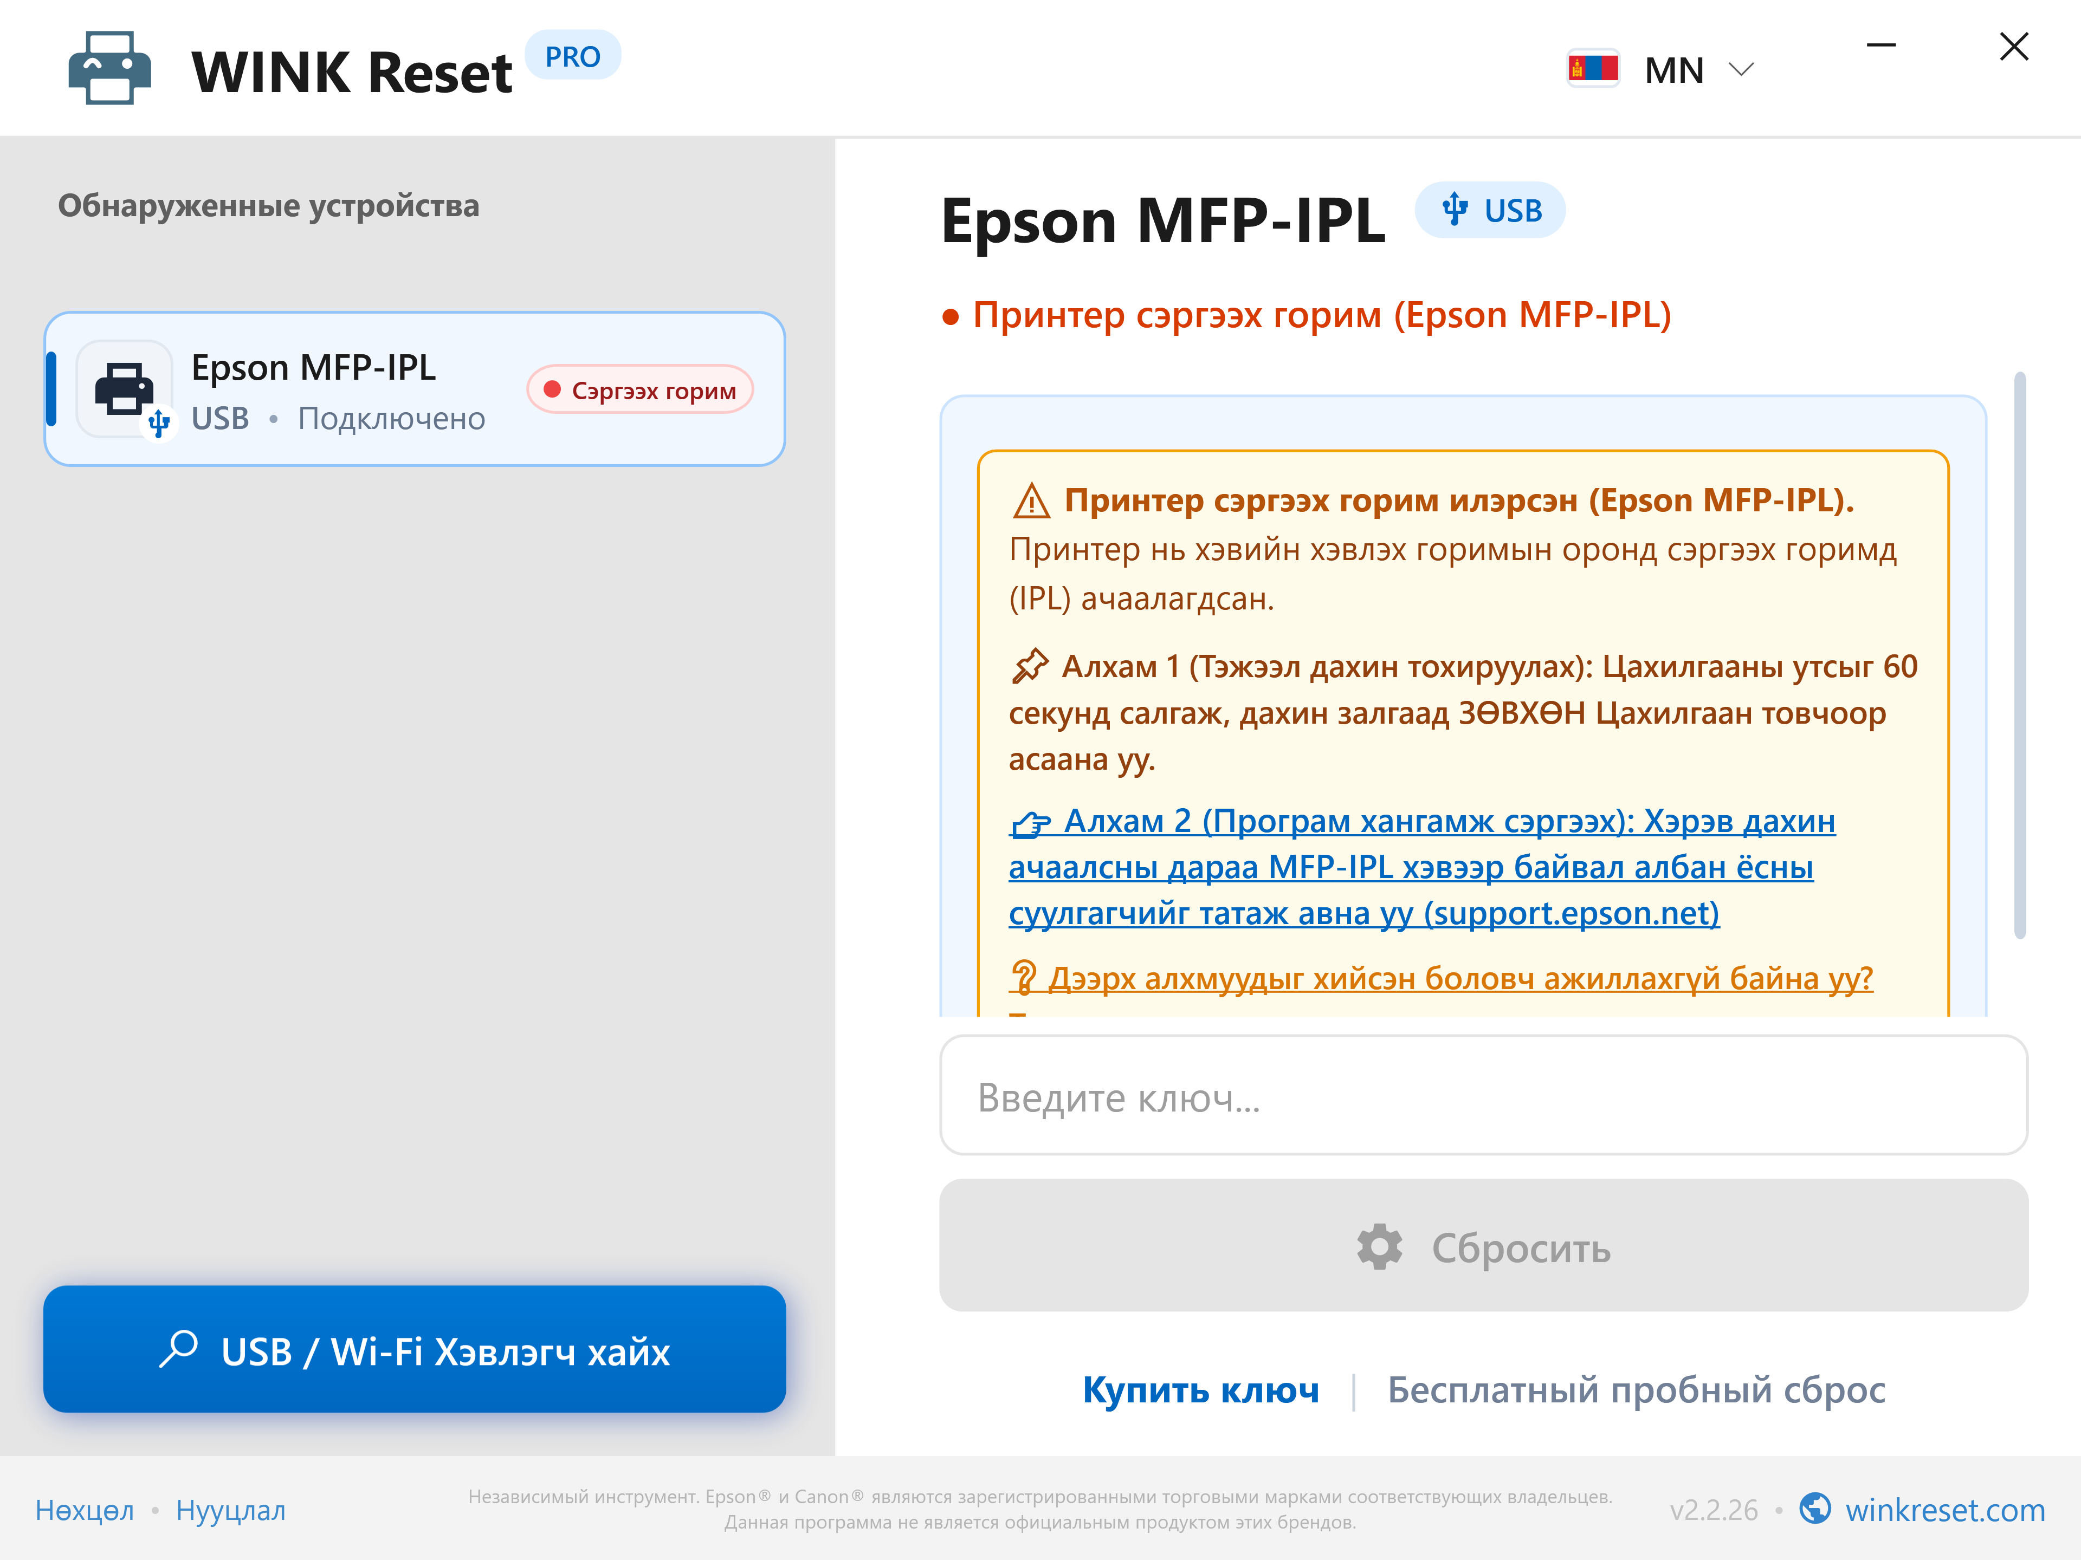Click the USB connection badge beside the title
2081x1560 pixels.
1490,210
